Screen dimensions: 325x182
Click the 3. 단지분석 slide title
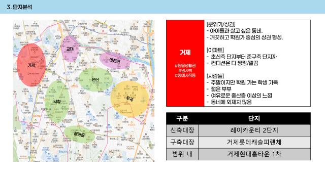(19, 7)
